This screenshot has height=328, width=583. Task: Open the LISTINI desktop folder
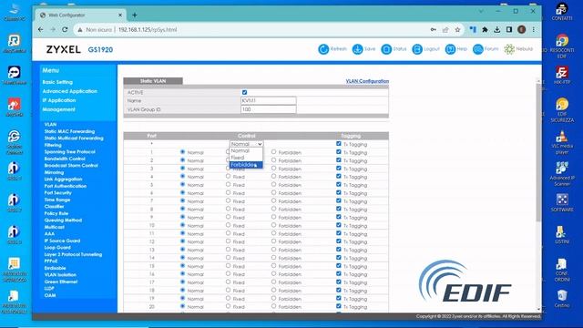tap(562, 235)
